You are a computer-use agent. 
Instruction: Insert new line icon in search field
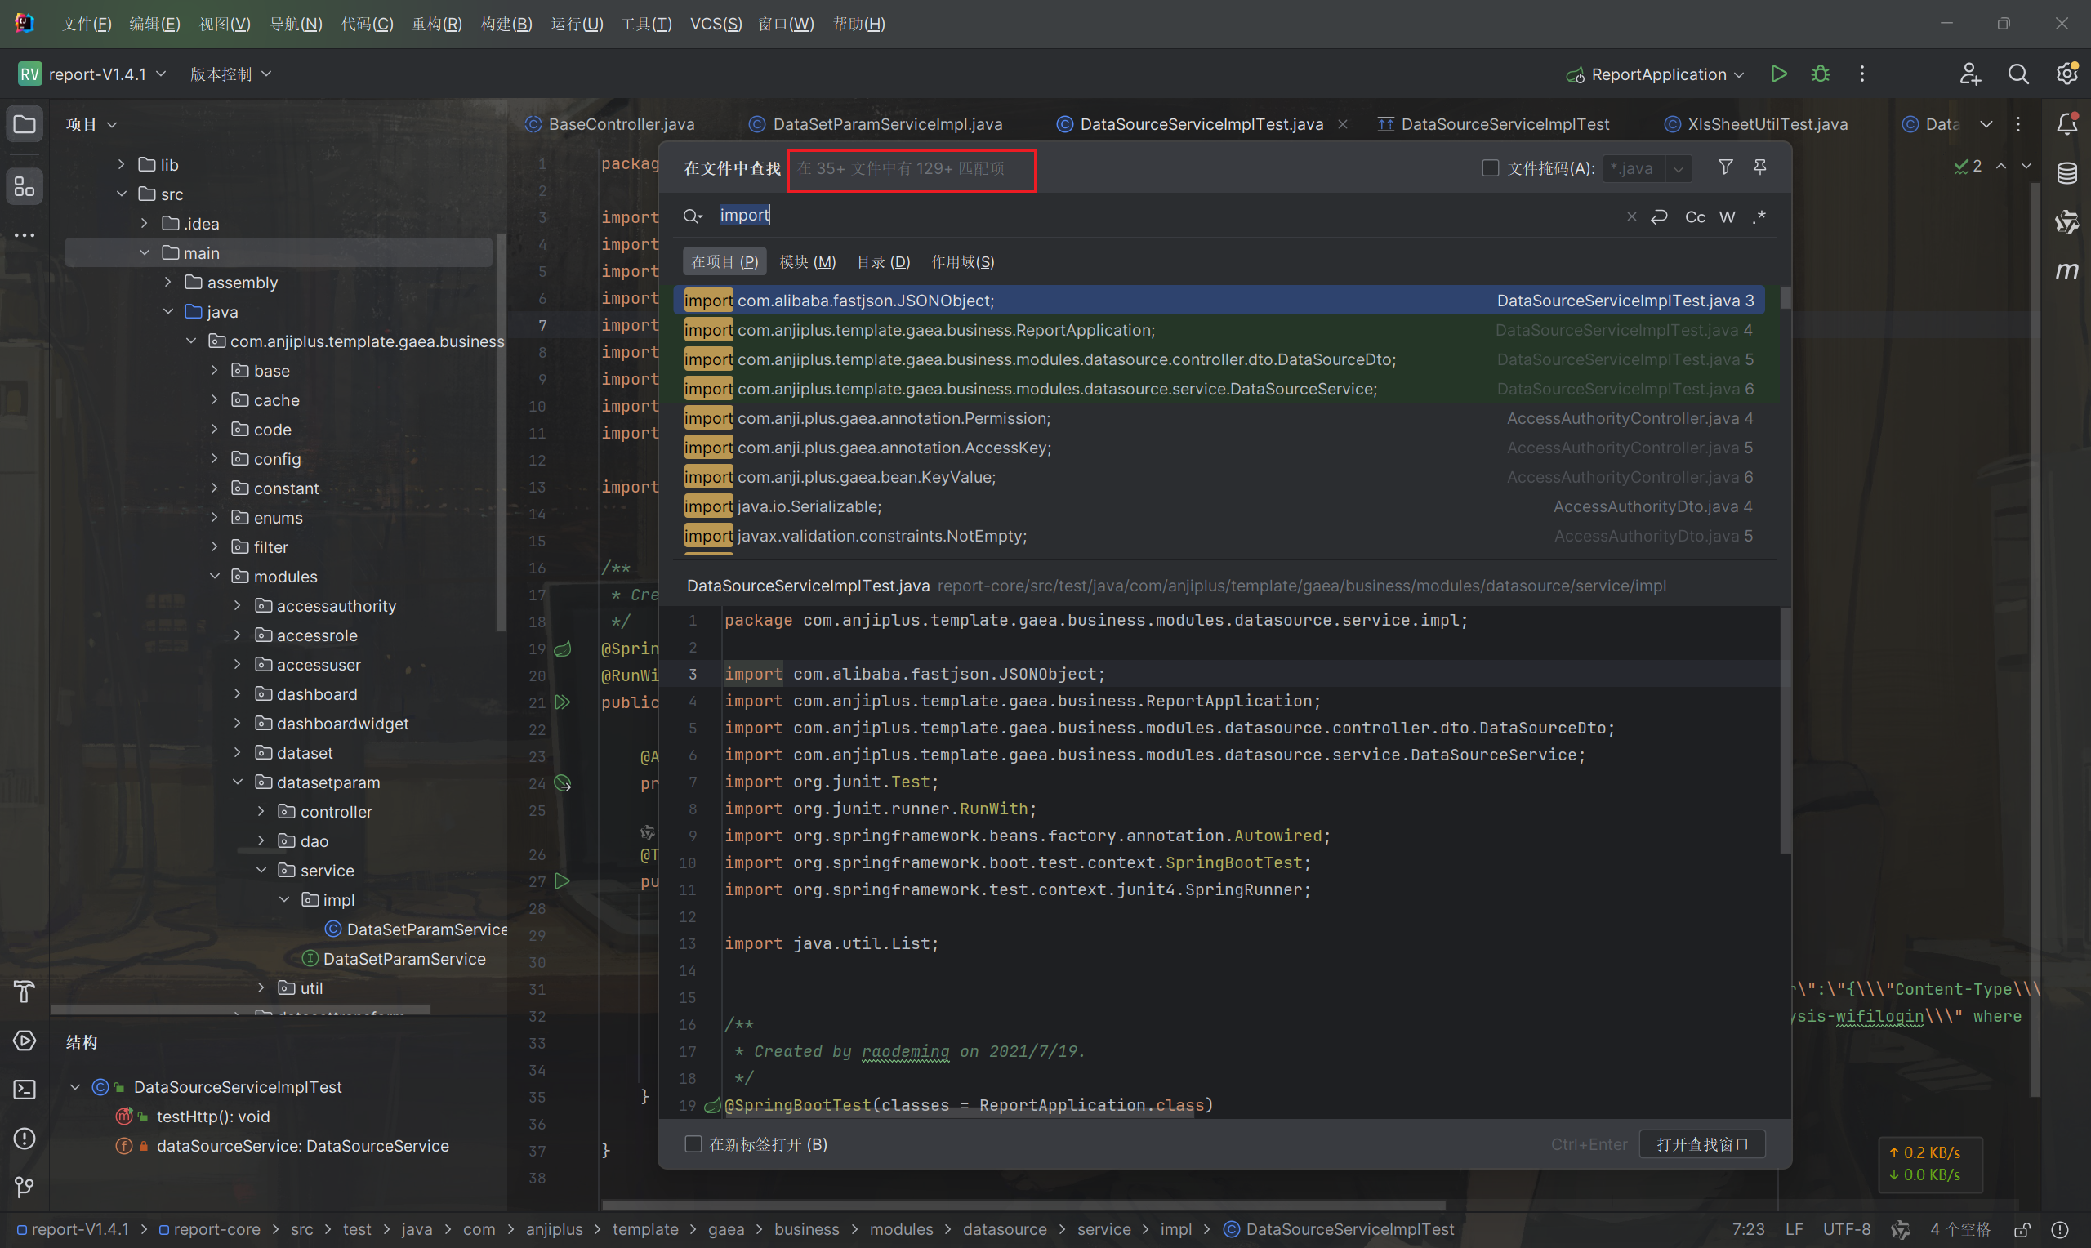point(1659,216)
